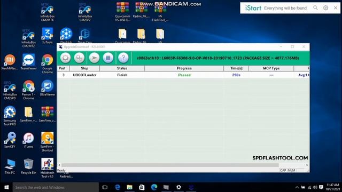
Task: Click the Finish status cell
Action: coord(122,75)
